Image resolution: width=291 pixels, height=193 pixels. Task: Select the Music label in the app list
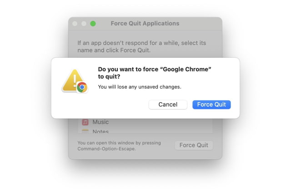pyautogui.click(x=100, y=122)
